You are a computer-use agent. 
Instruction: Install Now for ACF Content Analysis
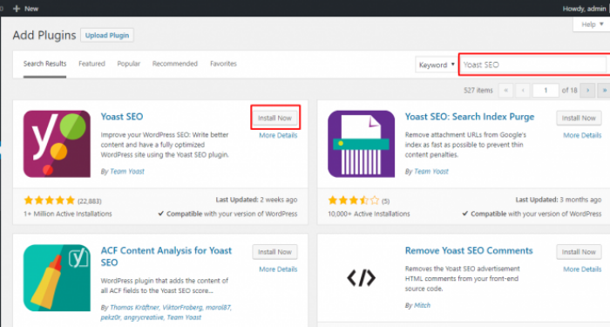275,252
